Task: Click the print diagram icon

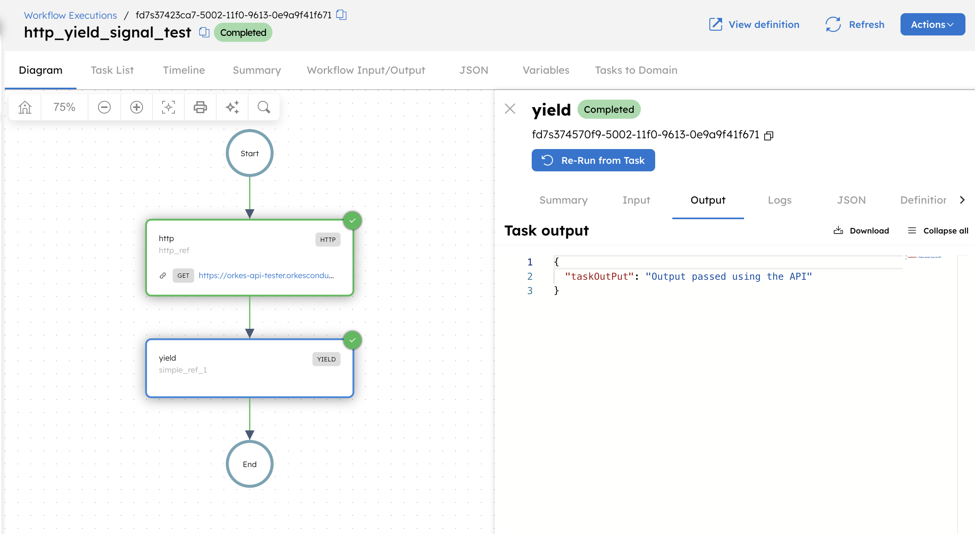Action: [200, 107]
